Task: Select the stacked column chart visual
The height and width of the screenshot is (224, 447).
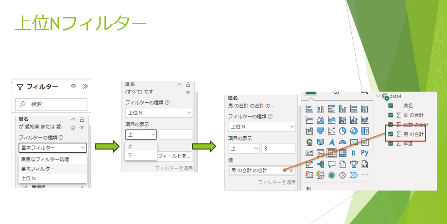Action: point(320,109)
